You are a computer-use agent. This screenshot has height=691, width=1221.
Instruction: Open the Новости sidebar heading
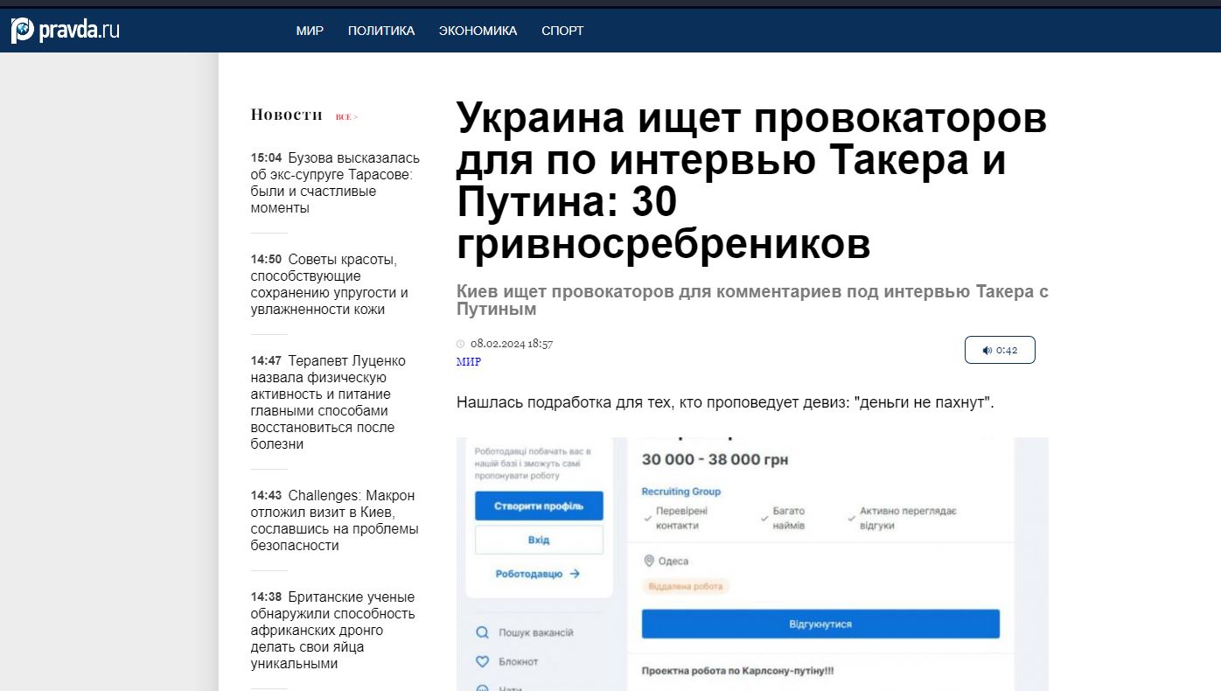pyautogui.click(x=286, y=115)
